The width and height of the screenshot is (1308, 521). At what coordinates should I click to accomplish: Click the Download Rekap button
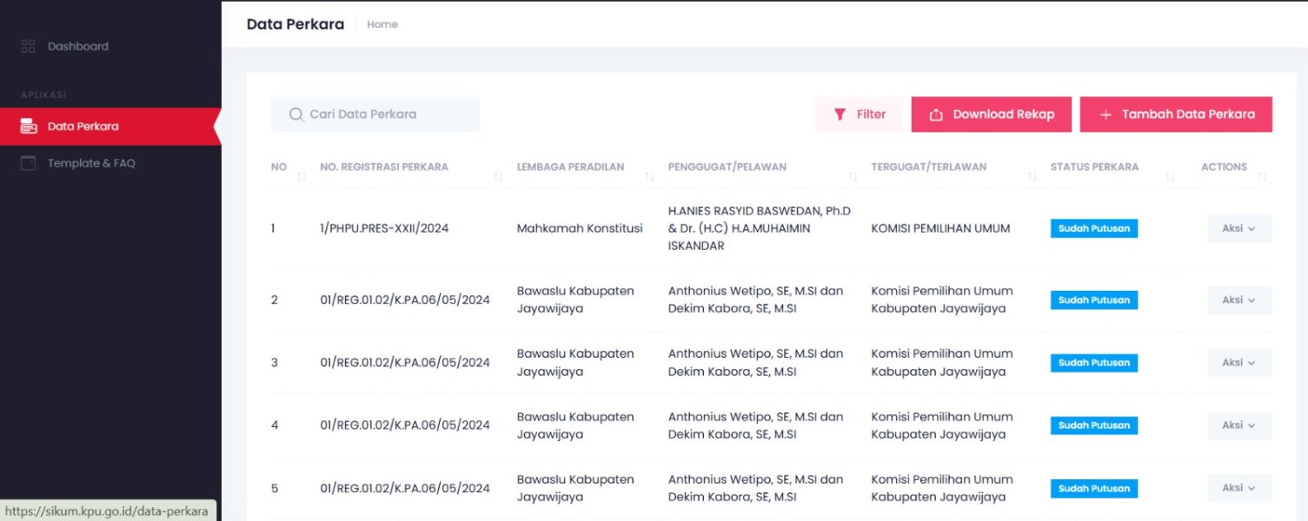(x=991, y=115)
